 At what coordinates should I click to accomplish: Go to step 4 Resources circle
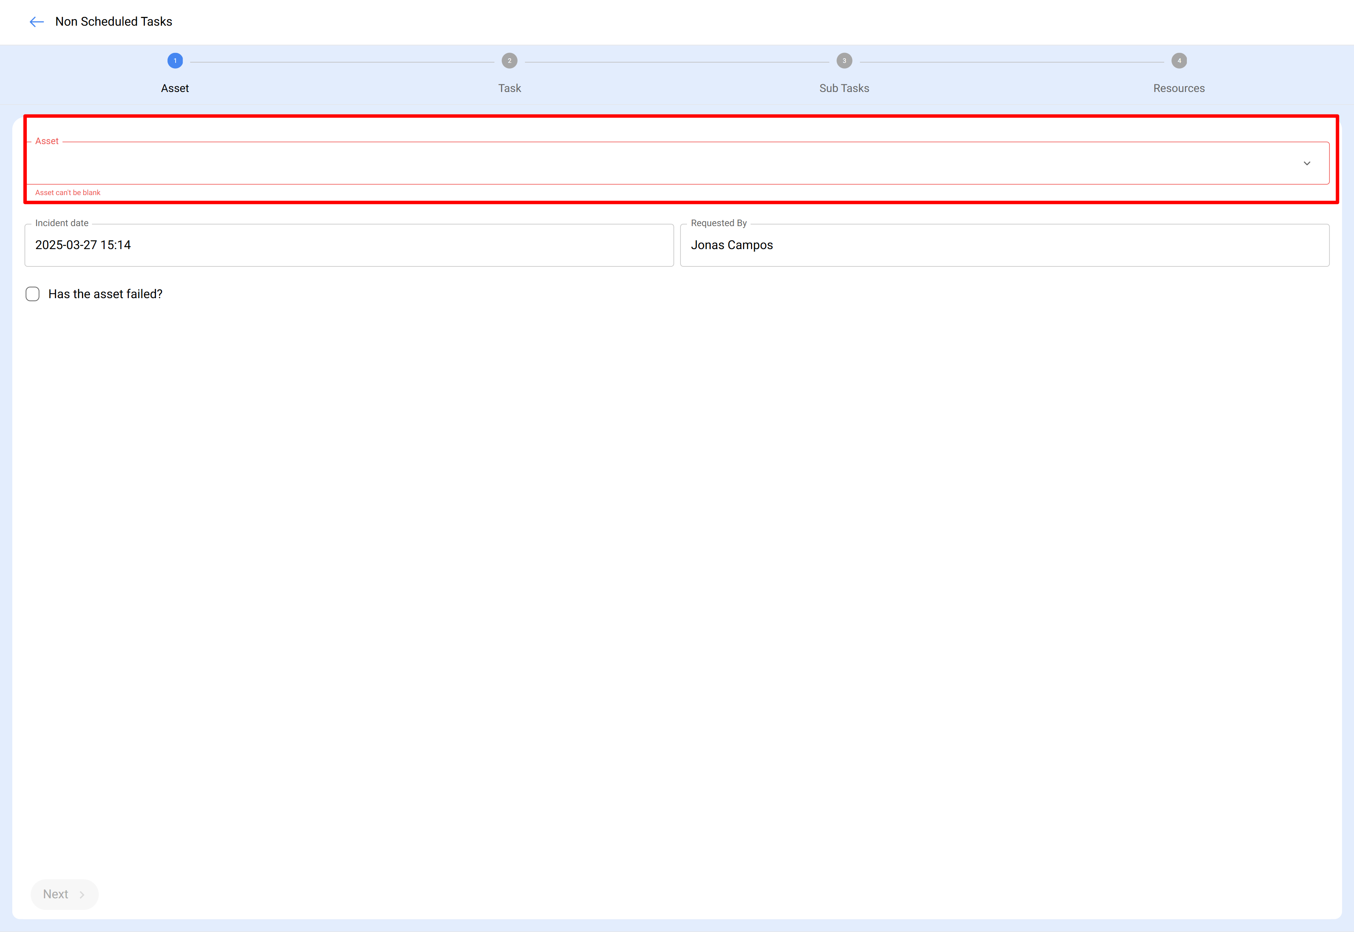pyautogui.click(x=1179, y=61)
